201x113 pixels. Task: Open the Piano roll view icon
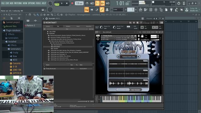146,10
